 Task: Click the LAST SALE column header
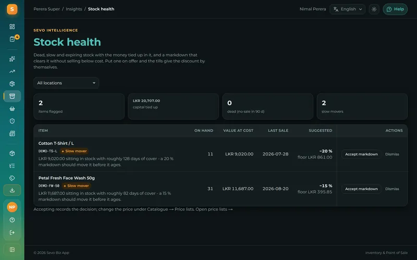coord(278,131)
